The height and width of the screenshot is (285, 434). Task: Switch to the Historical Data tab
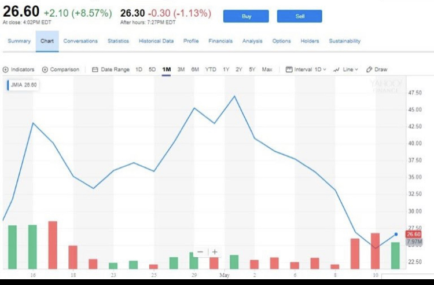156,41
